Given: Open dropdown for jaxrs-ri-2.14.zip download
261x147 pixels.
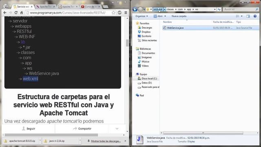Looking at the screenshot, I should 80,141.
